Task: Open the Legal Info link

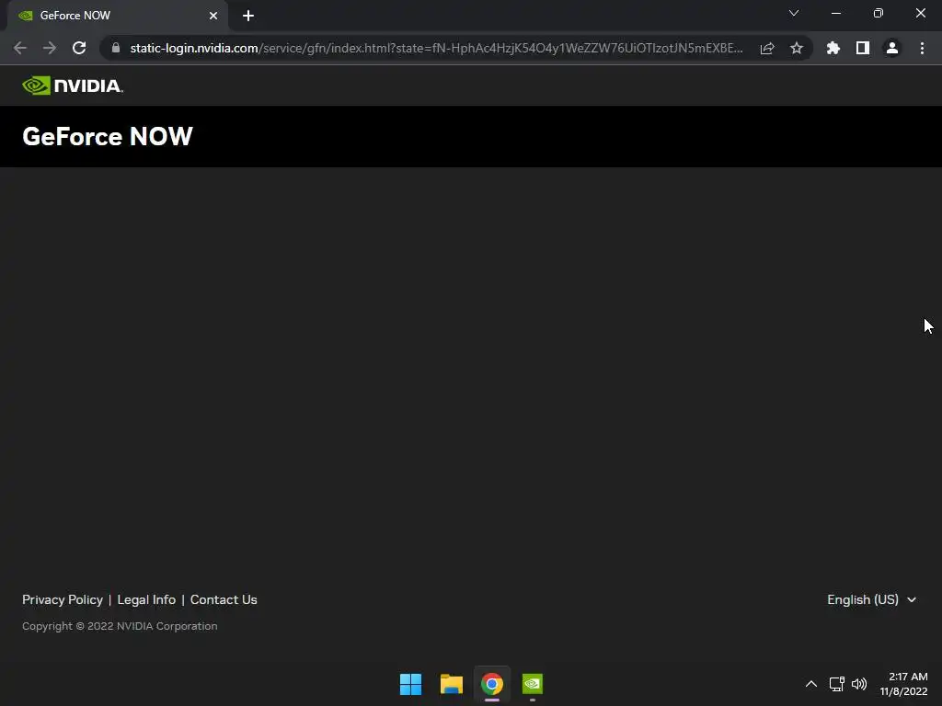Action: (146, 599)
